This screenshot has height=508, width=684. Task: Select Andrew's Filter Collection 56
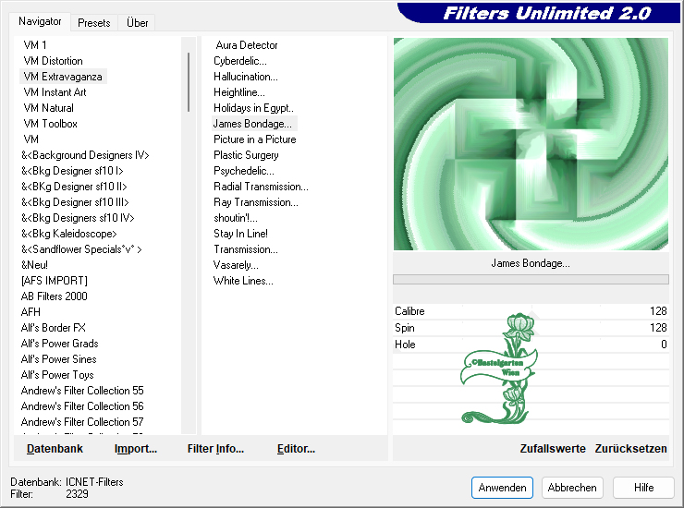tap(82, 406)
